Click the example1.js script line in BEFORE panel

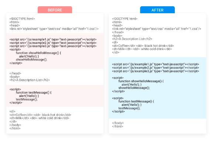pyautogui.click(x=53, y=39)
